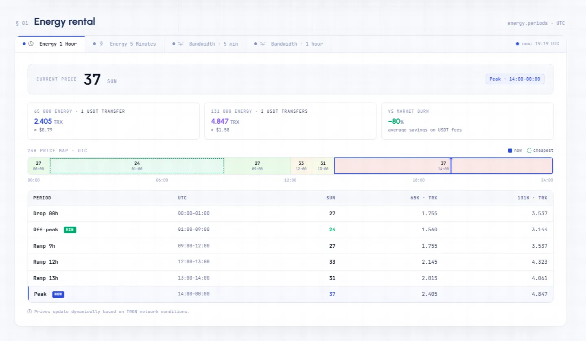Click the PERIOD column header

tap(42, 198)
